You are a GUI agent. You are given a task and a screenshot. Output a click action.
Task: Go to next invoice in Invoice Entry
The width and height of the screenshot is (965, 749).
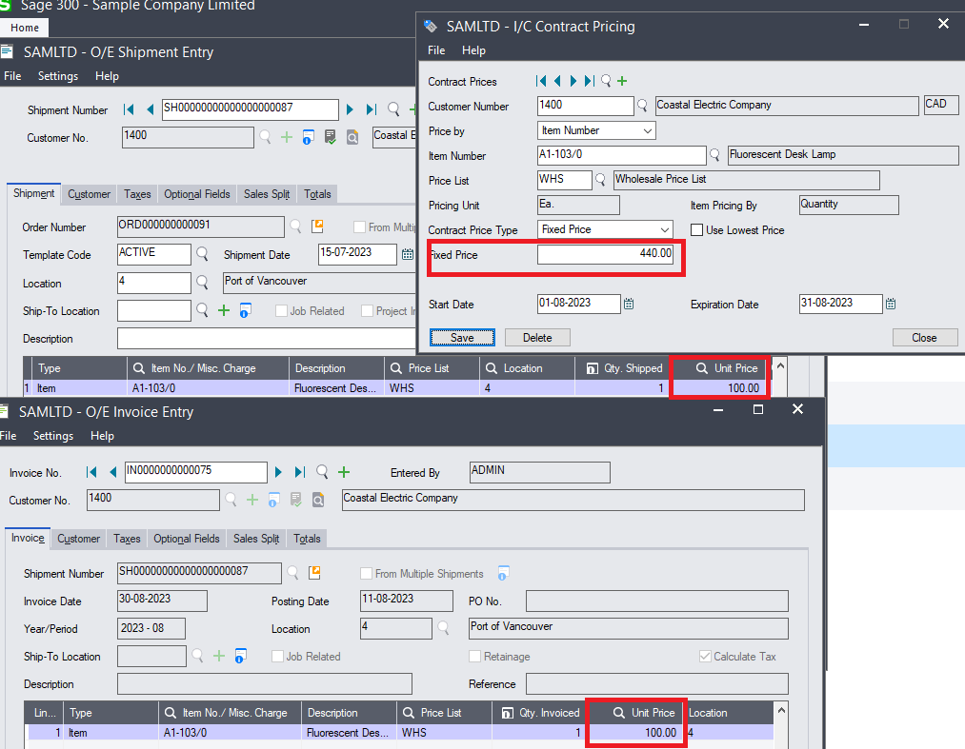point(279,472)
